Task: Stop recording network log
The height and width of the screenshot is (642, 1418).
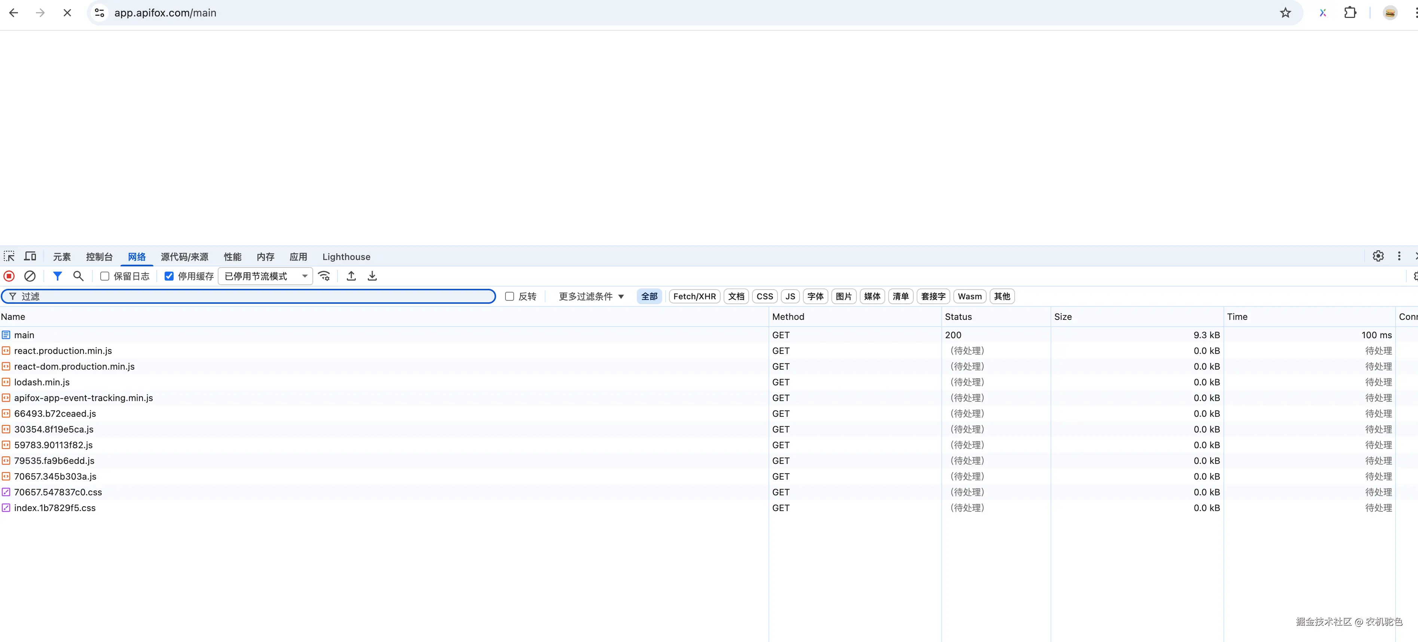Action: tap(9, 276)
